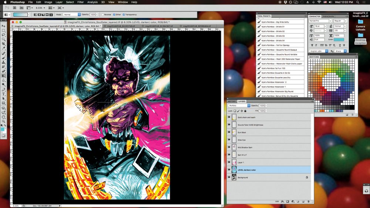Select the Crop tool
This screenshot has width=370, height=208.
point(3,44)
